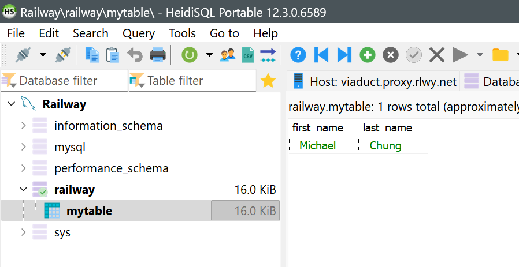519x267 pixels.
Task: Open the Tools menu
Action: [183, 33]
